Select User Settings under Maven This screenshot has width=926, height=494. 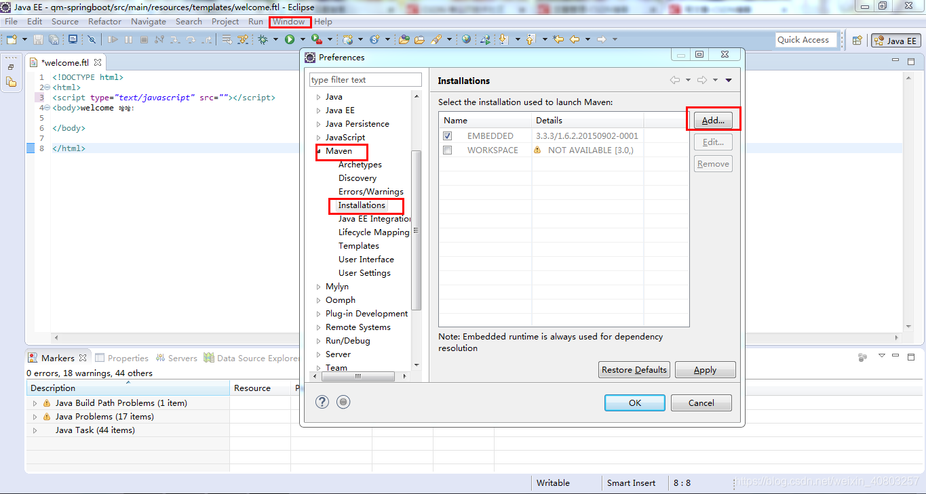(x=364, y=273)
